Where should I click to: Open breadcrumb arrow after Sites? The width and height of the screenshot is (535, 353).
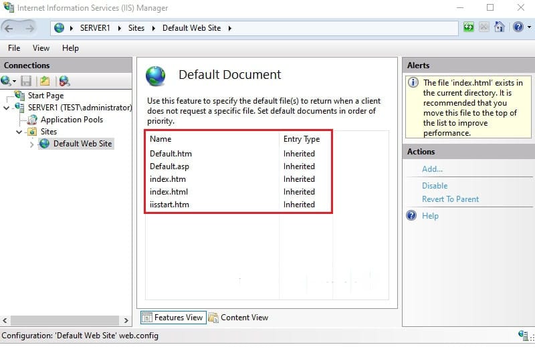154,28
